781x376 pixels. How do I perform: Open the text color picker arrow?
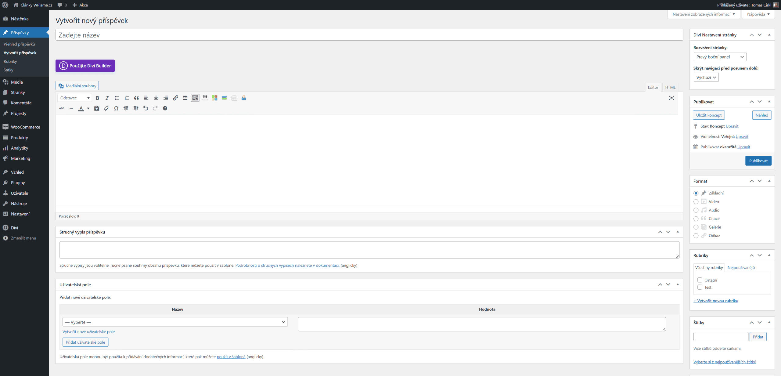(x=88, y=108)
